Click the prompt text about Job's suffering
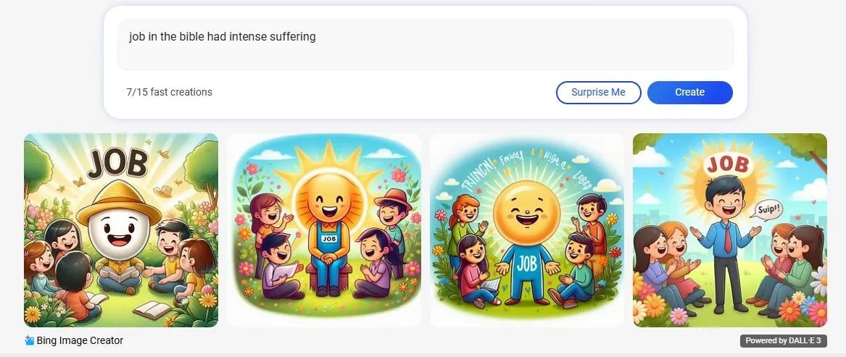 point(223,37)
